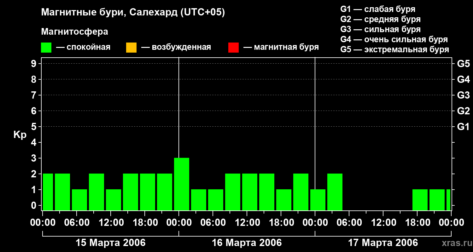Image resolution: width=473 pixels, height=252 pixels.
Task: Click the right-axis 'G3' level label
Action: click(464, 95)
